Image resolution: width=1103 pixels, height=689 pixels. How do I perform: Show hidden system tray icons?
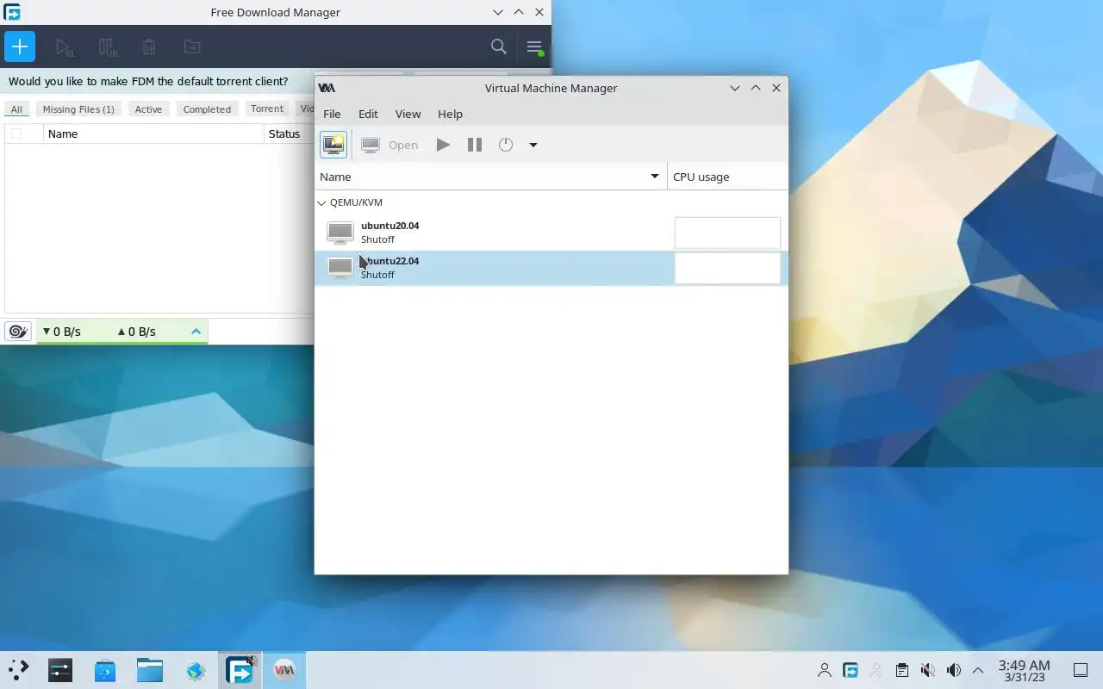[978, 670]
